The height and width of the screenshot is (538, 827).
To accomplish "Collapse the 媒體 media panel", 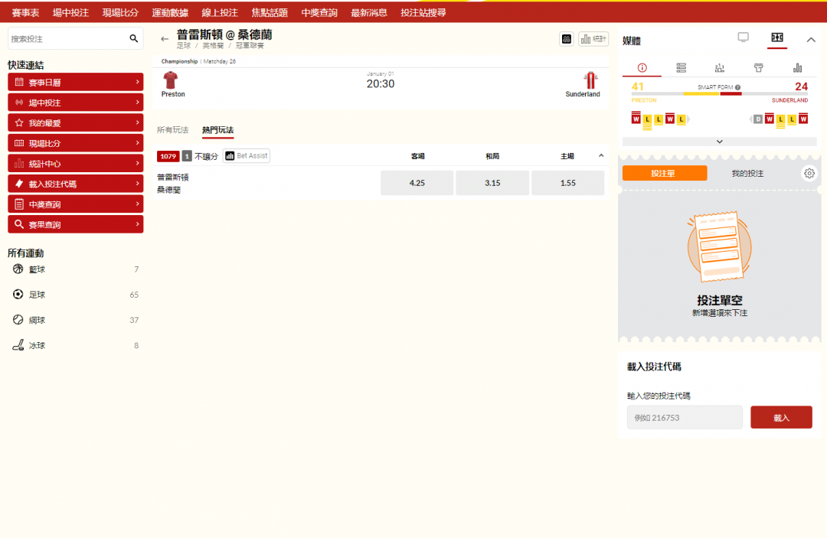I will [811, 40].
